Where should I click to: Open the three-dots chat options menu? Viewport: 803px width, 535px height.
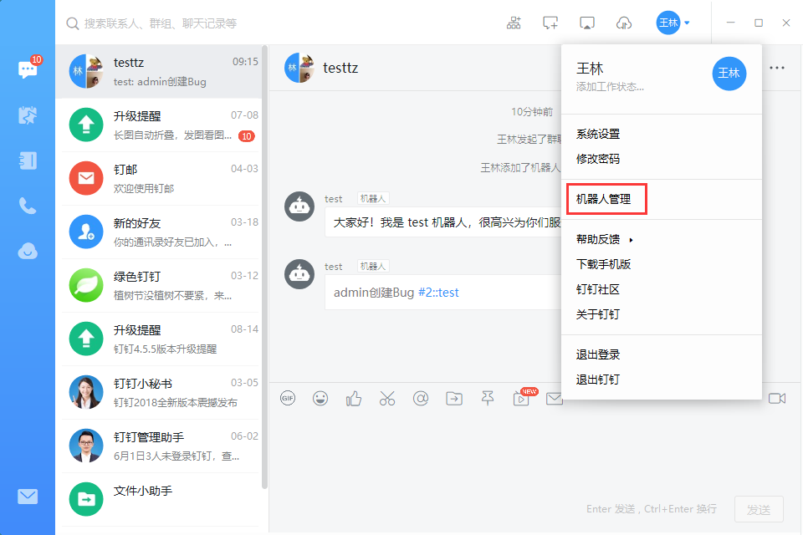click(x=777, y=68)
